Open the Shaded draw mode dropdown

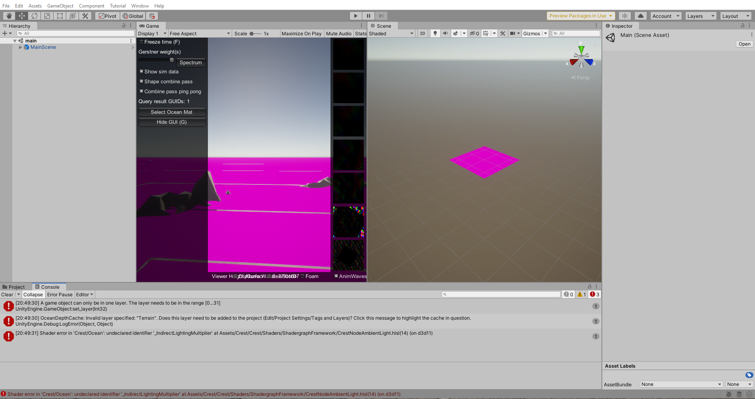coord(391,33)
